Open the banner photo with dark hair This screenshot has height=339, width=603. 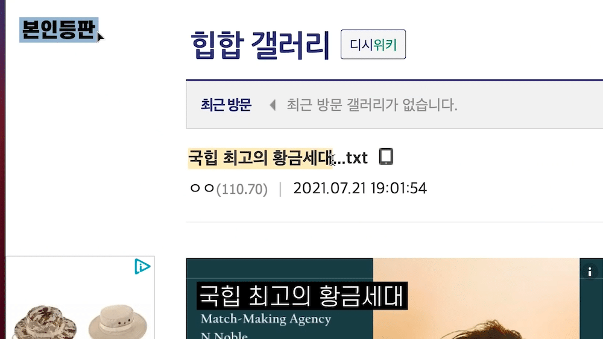click(x=476, y=299)
